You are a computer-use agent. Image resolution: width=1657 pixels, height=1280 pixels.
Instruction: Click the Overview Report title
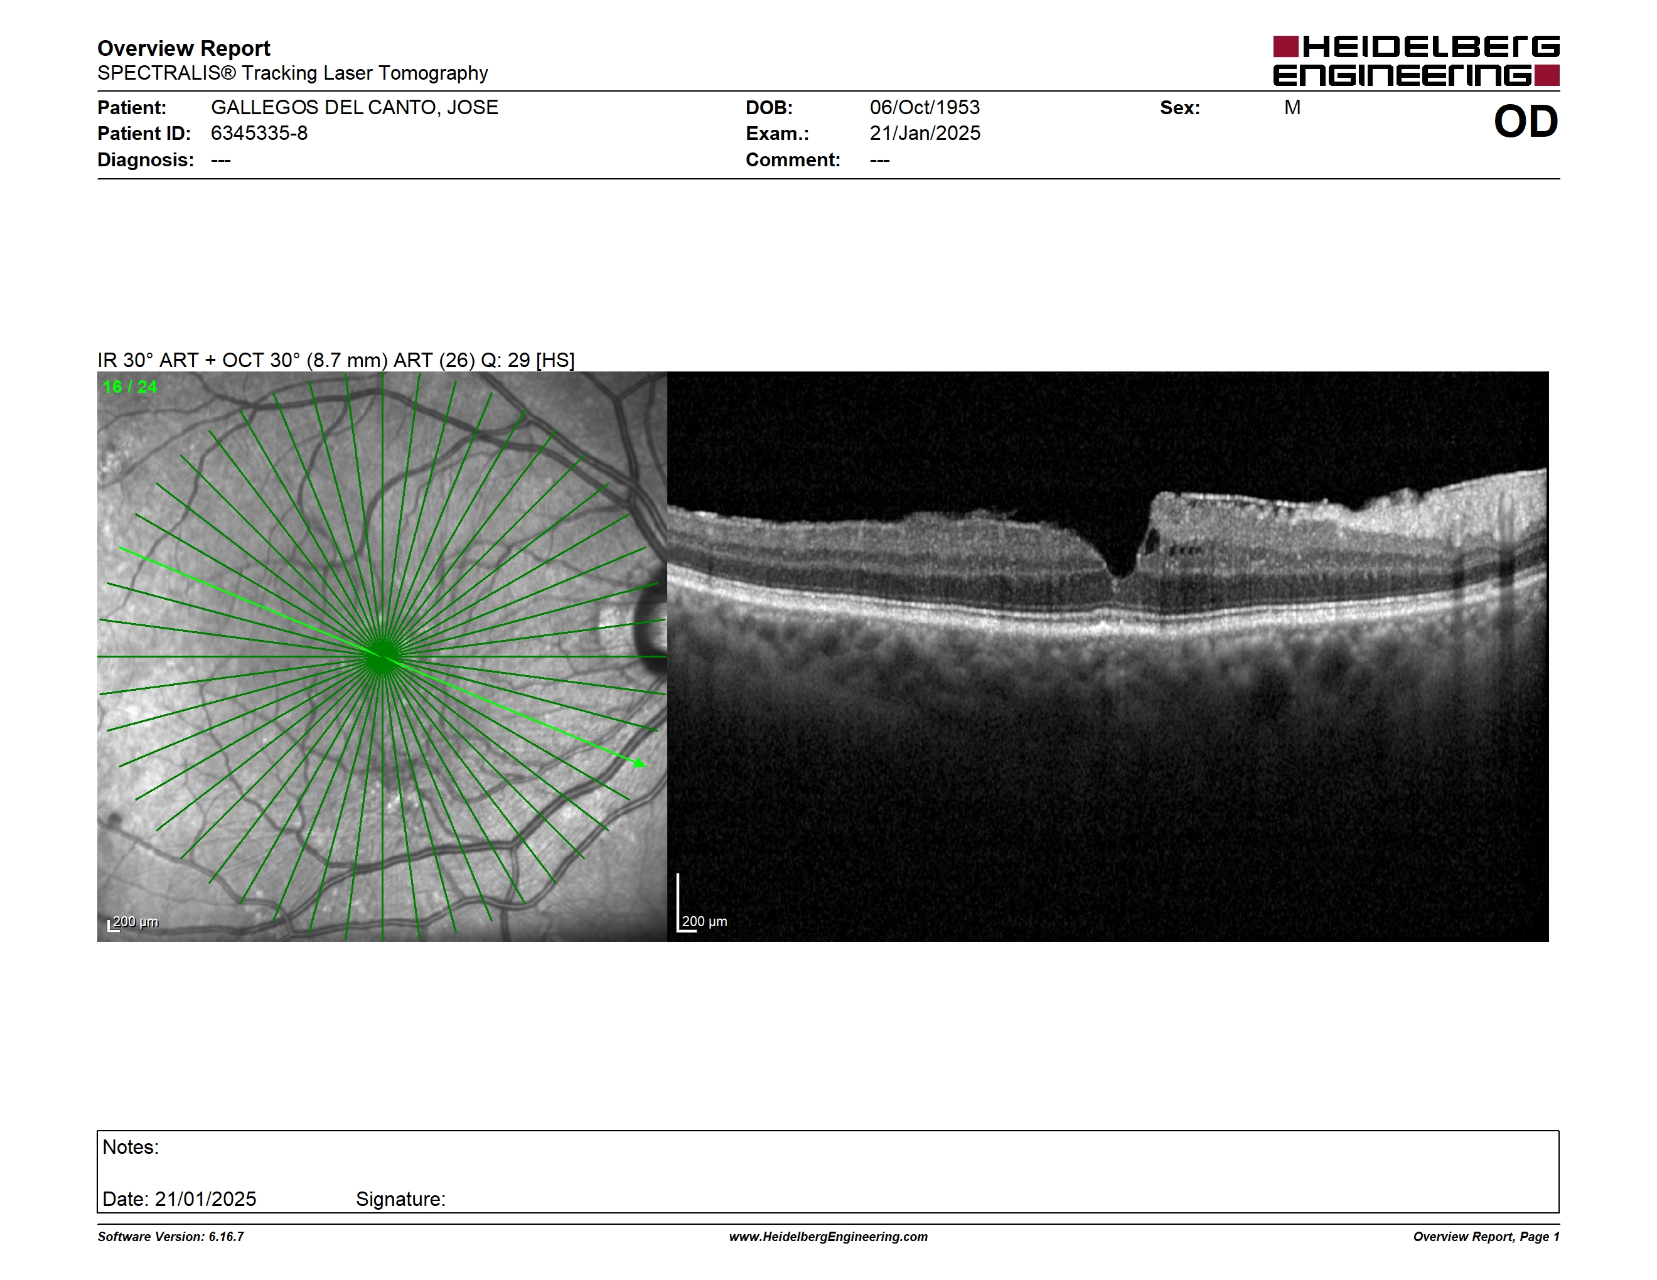(184, 48)
